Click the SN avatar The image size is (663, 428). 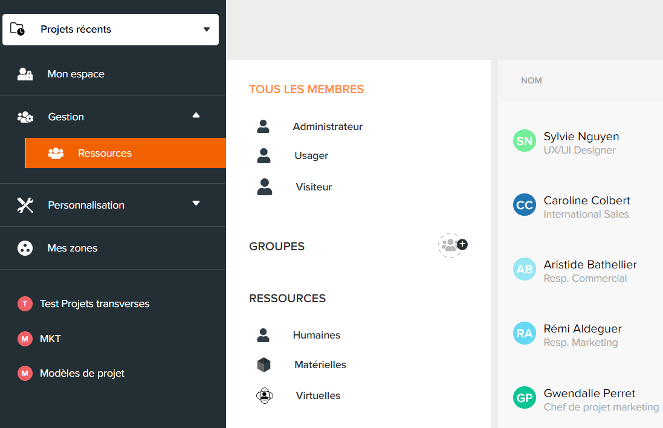(x=525, y=141)
